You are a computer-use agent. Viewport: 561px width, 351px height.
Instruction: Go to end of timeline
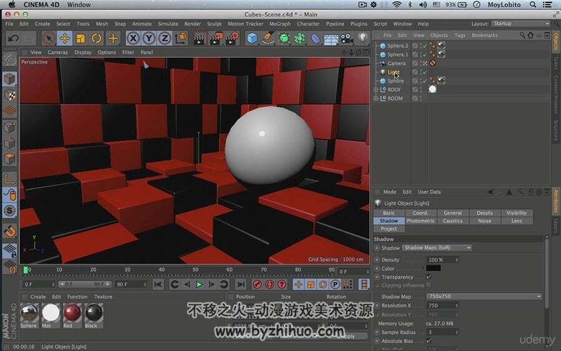tap(241, 285)
